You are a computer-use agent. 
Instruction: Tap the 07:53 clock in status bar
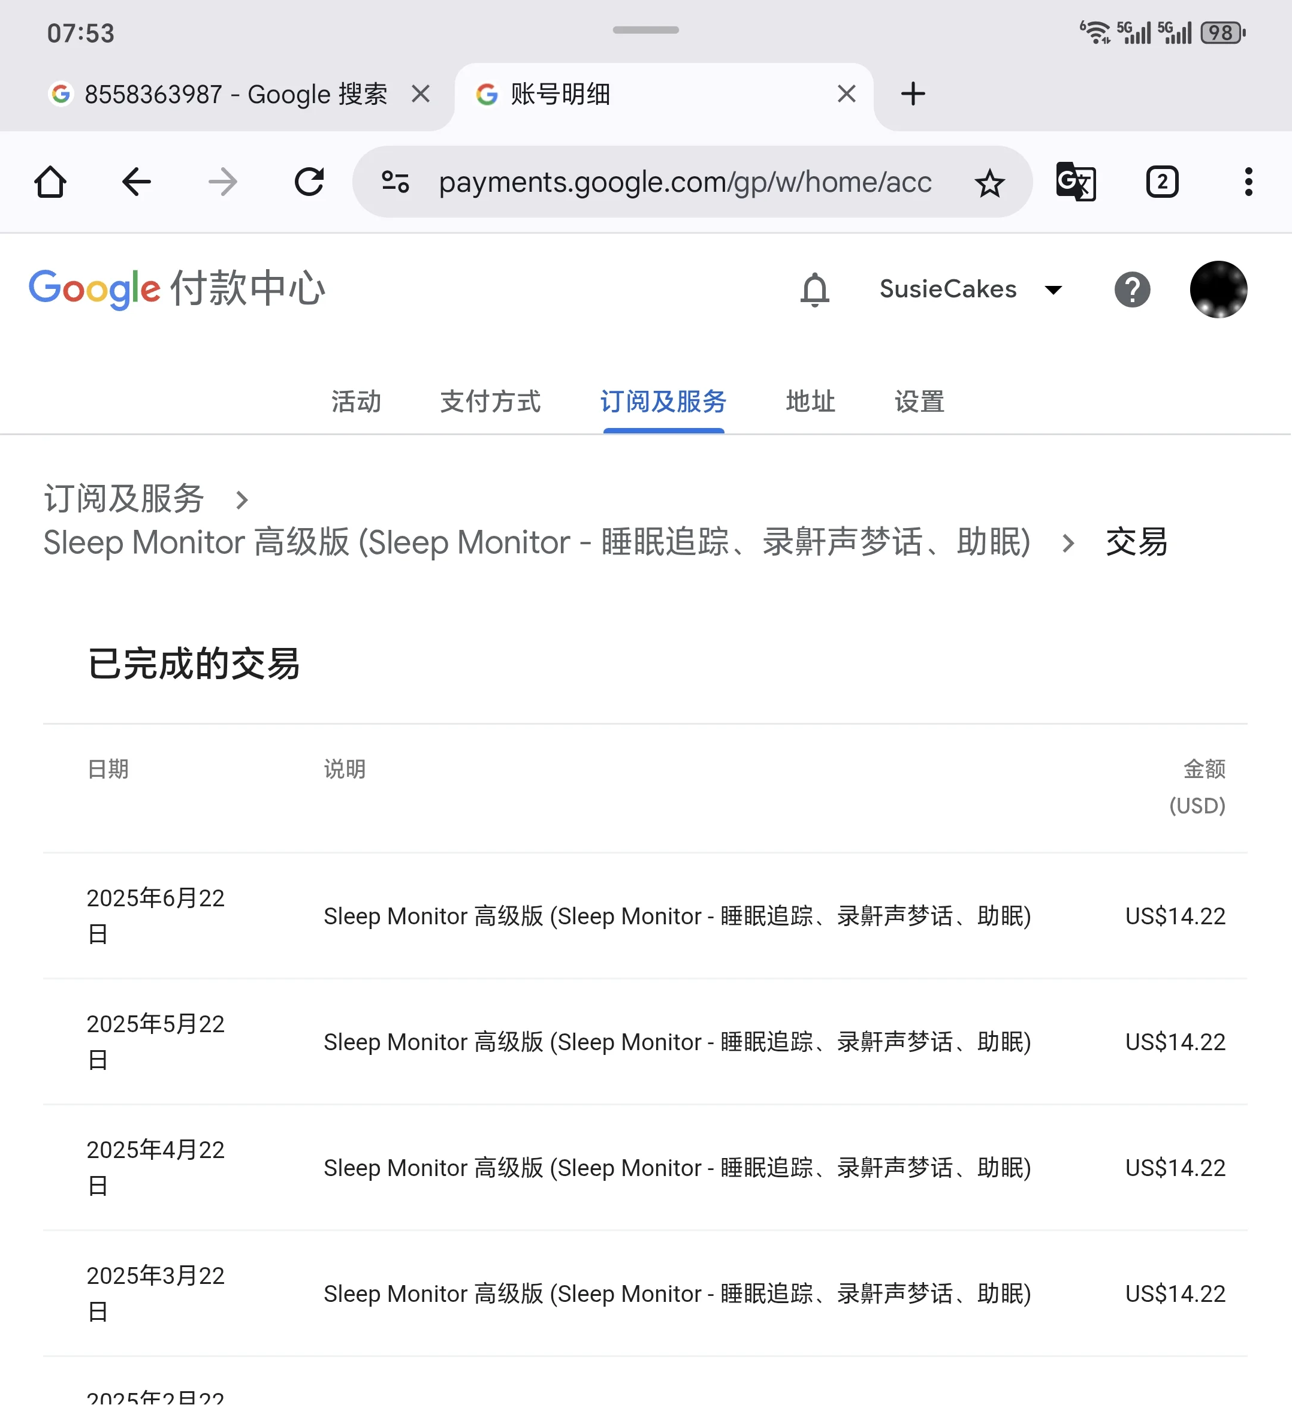point(80,33)
